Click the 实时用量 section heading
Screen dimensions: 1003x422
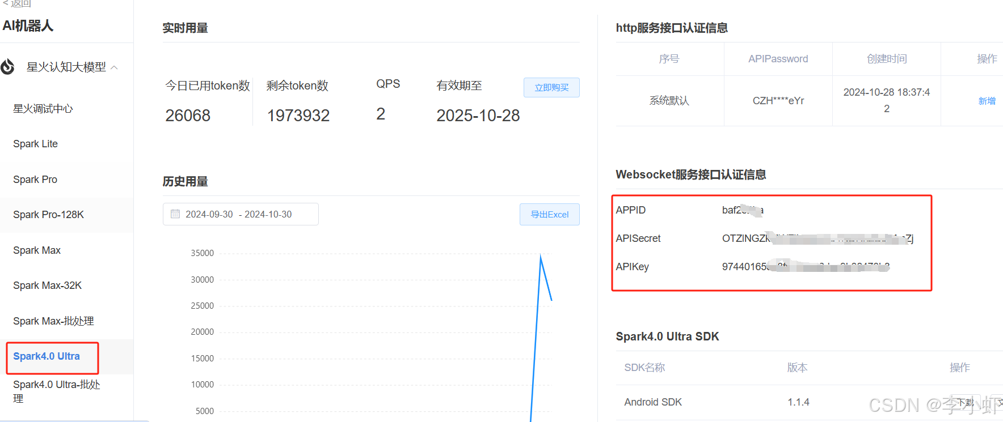click(x=185, y=28)
